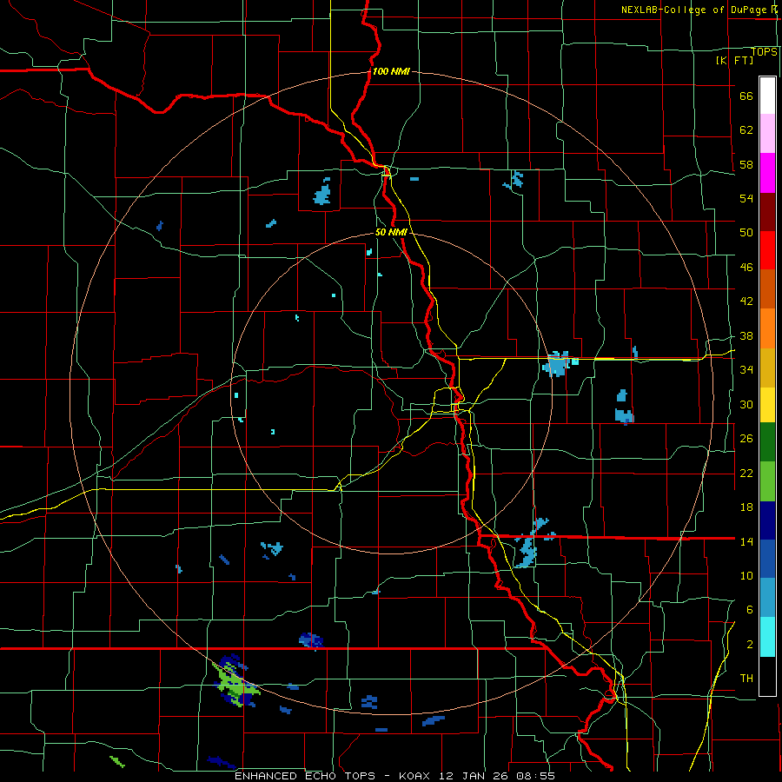Pick the cyan swatch near legend bottom
Screen dimensions: 782x782
[x=767, y=637]
